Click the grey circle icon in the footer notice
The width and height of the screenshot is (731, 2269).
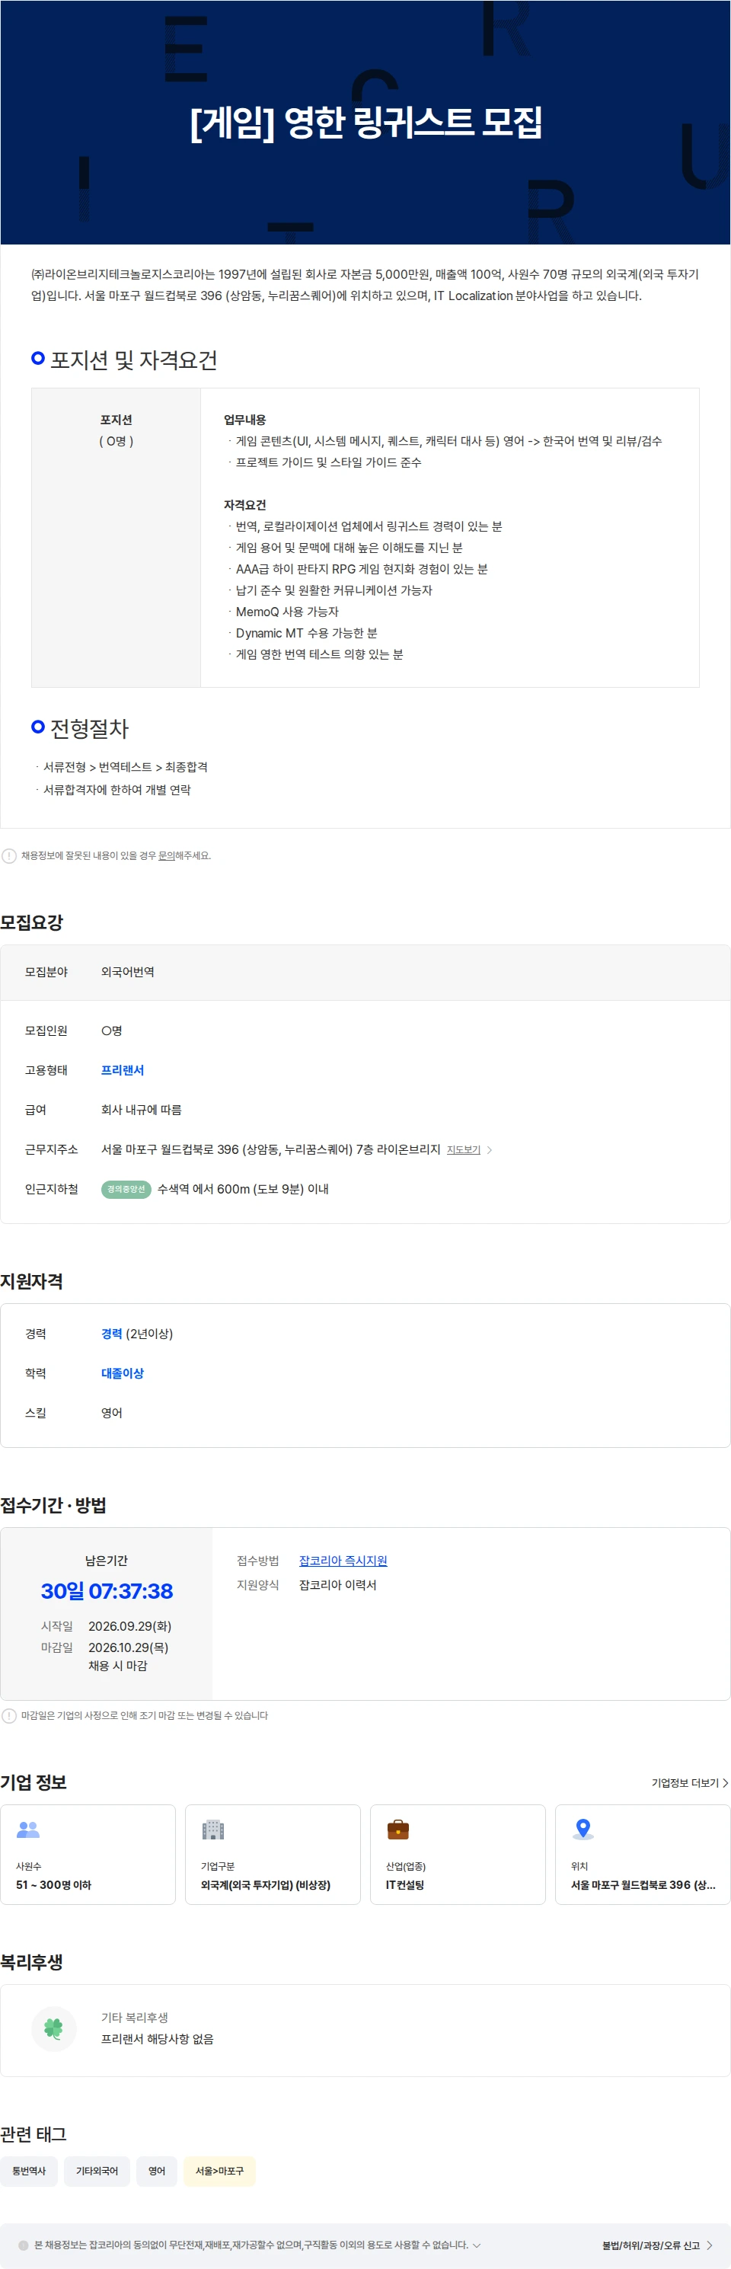(24, 2245)
